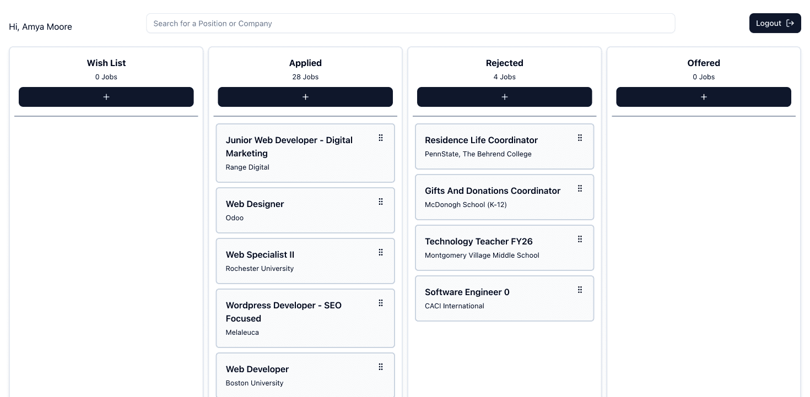Image resolution: width=810 pixels, height=397 pixels.
Task: Open the Junior Web Developer - Digital Marketing card
Action: [305, 153]
